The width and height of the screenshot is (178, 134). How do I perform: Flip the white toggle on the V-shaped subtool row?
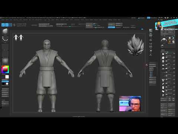click(x=167, y=80)
